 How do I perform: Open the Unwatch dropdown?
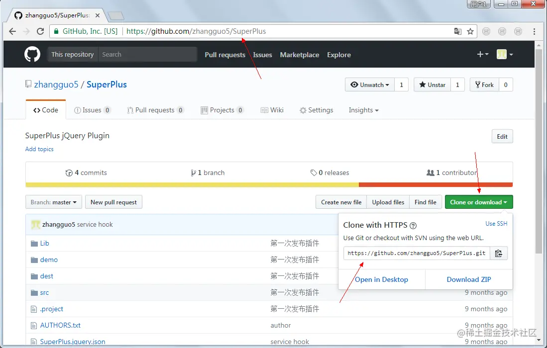tap(370, 85)
